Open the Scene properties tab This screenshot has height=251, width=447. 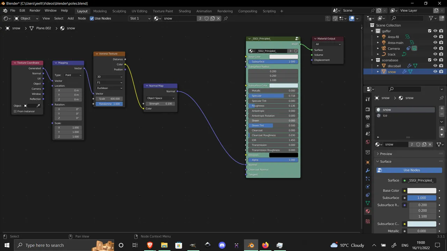click(368, 134)
